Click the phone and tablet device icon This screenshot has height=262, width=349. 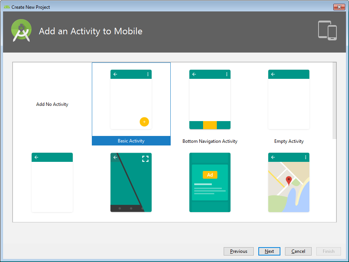pyautogui.click(x=327, y=30)
